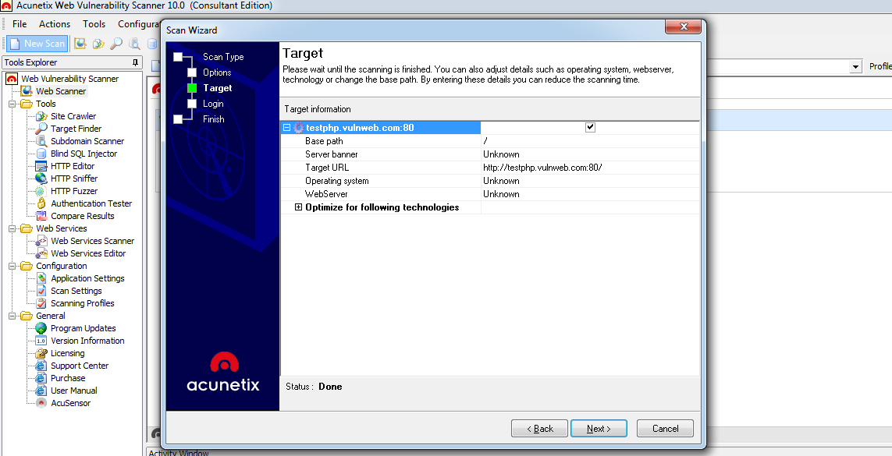Image resolution: width=892 pixels, height=456 pixels.
Task: Enable the testphp.vulnweb.com target checkbox
Action: tap(591, 127)
